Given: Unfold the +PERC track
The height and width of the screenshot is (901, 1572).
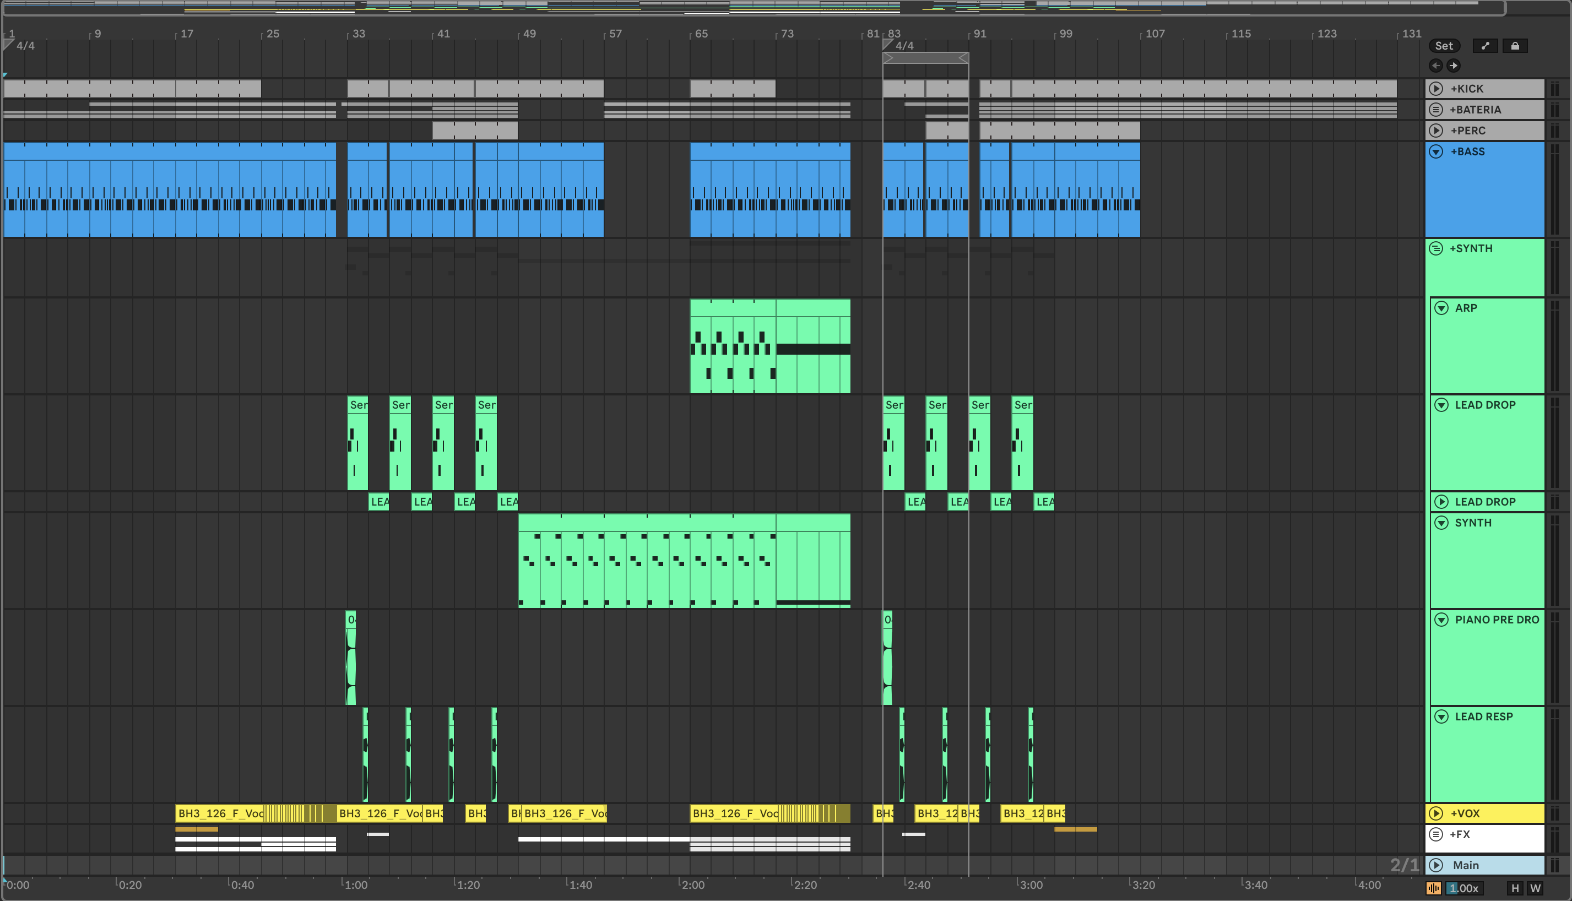Looking at the screenshot, I should [1436, 131].
